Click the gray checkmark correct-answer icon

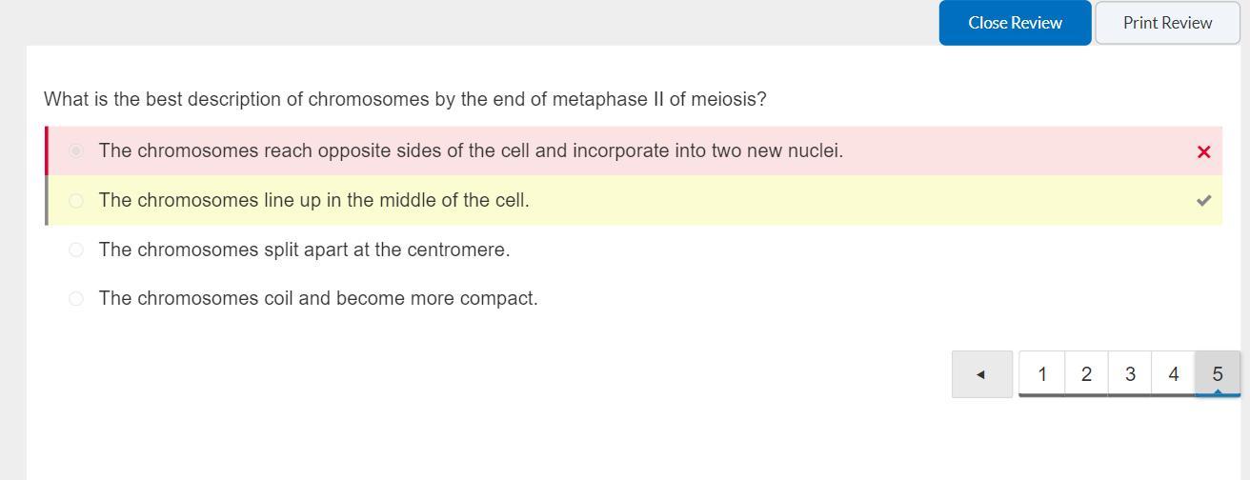pos(1203,201)
